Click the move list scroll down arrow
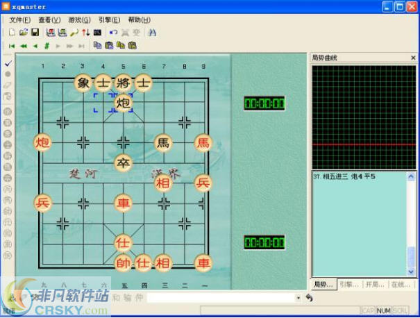Image resolution: width=420 pixels, height=318 pixels. [411, 271]
